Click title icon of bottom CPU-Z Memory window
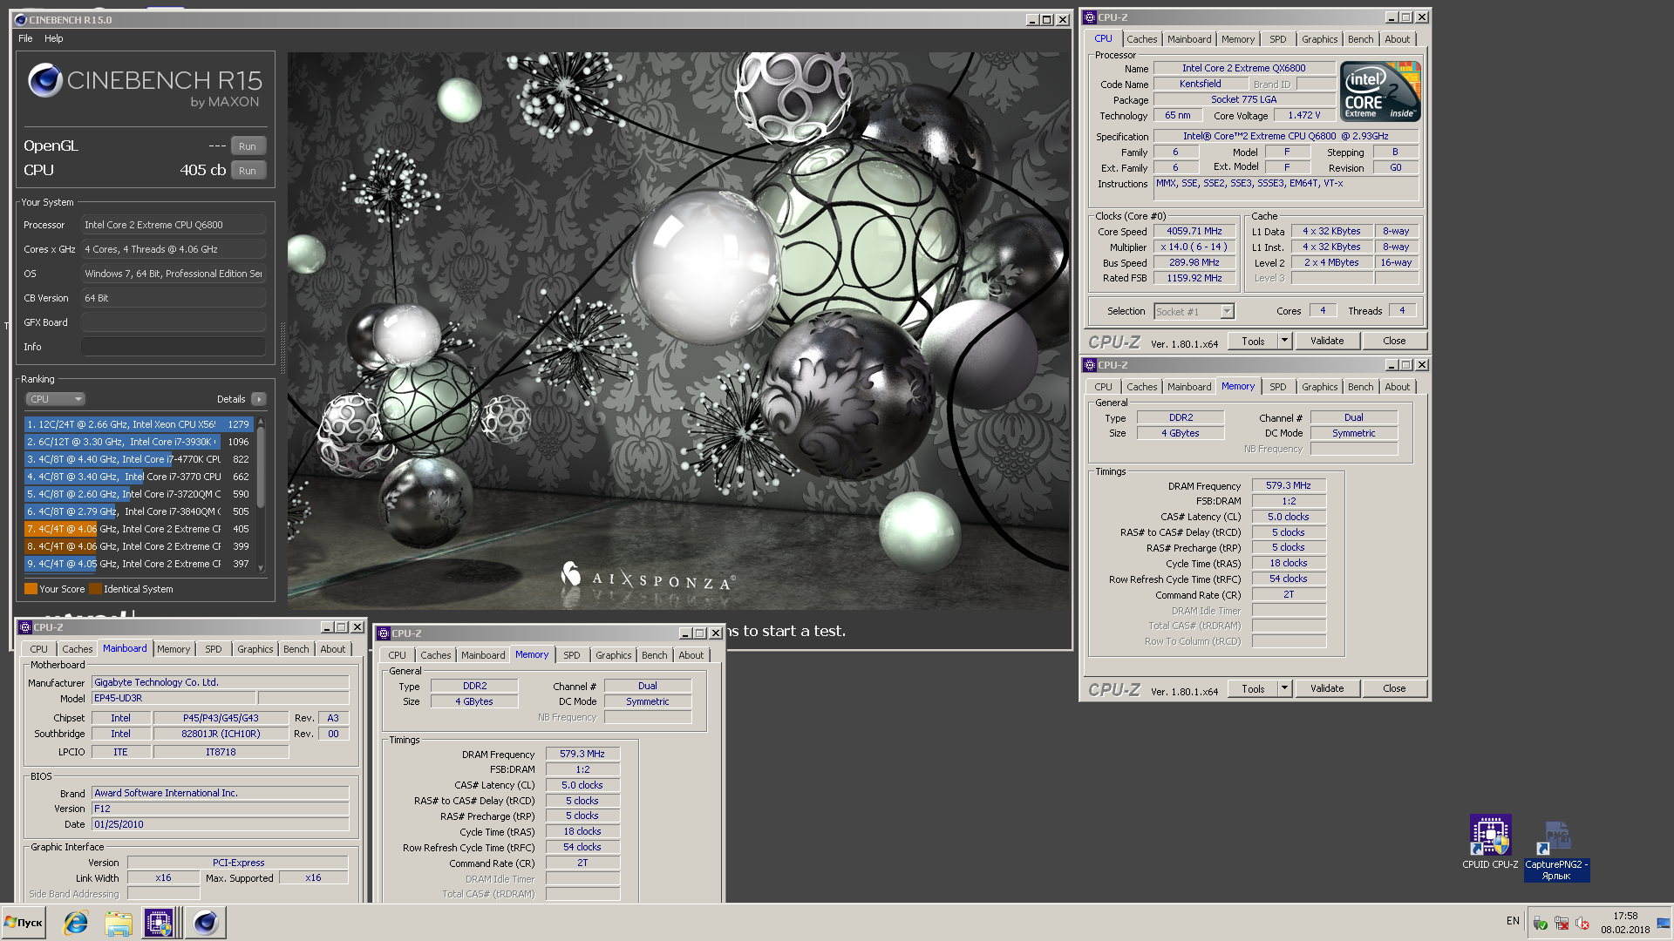 click(x=384, y=633)
